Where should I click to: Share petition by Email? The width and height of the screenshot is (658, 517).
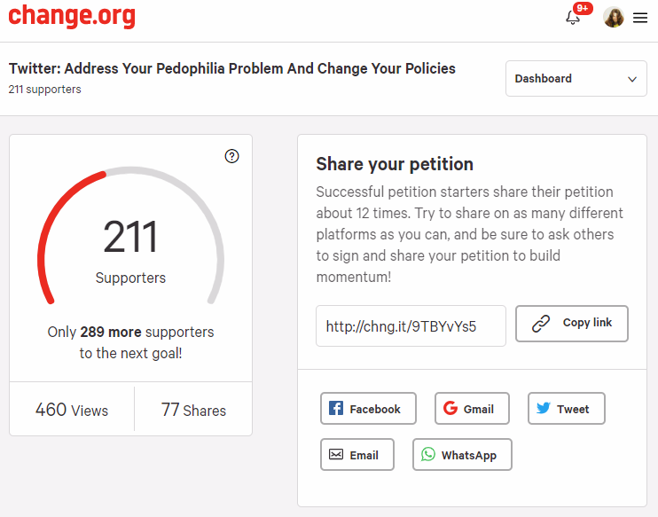point(357,455)
